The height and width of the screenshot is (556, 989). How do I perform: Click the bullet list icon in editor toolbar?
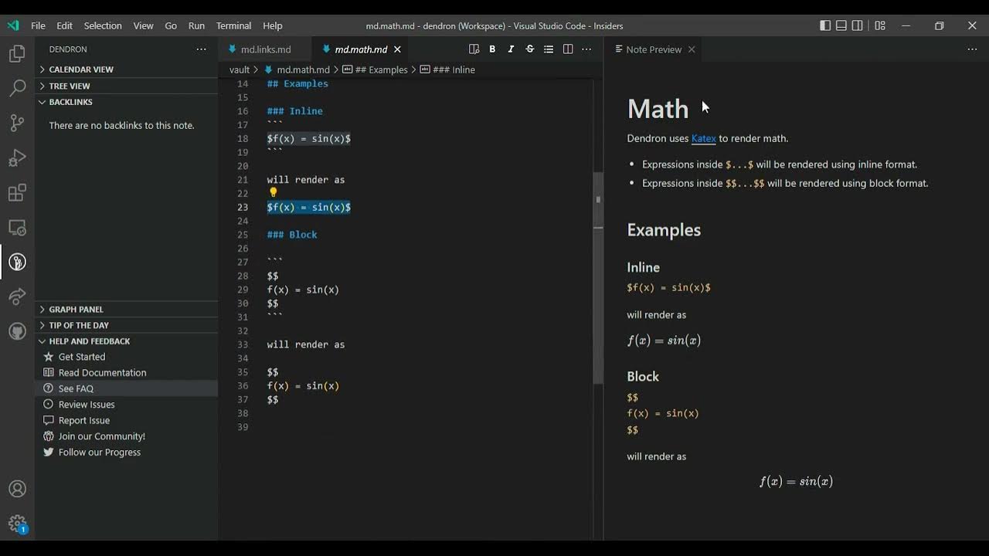tap(549, 49)
